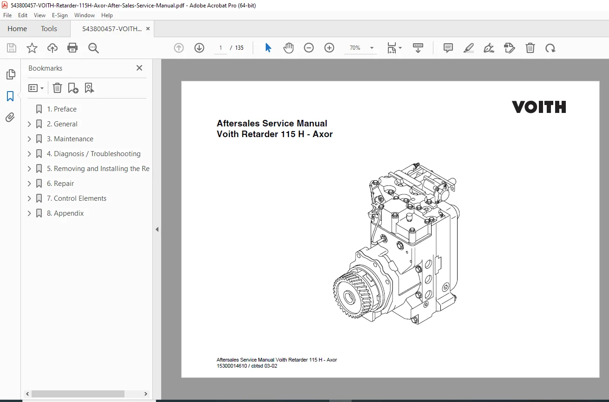This screenshot has width=609, height=402.
Task: Open the zoom percentage dropdown
Action: 372,48
